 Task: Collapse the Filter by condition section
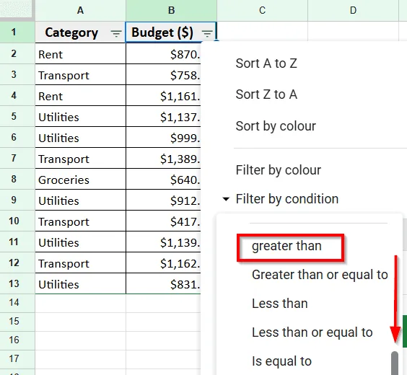click(x=226, y=199)
